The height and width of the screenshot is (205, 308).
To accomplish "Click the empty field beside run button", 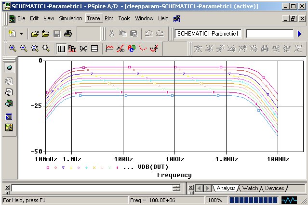I will 270,34.
